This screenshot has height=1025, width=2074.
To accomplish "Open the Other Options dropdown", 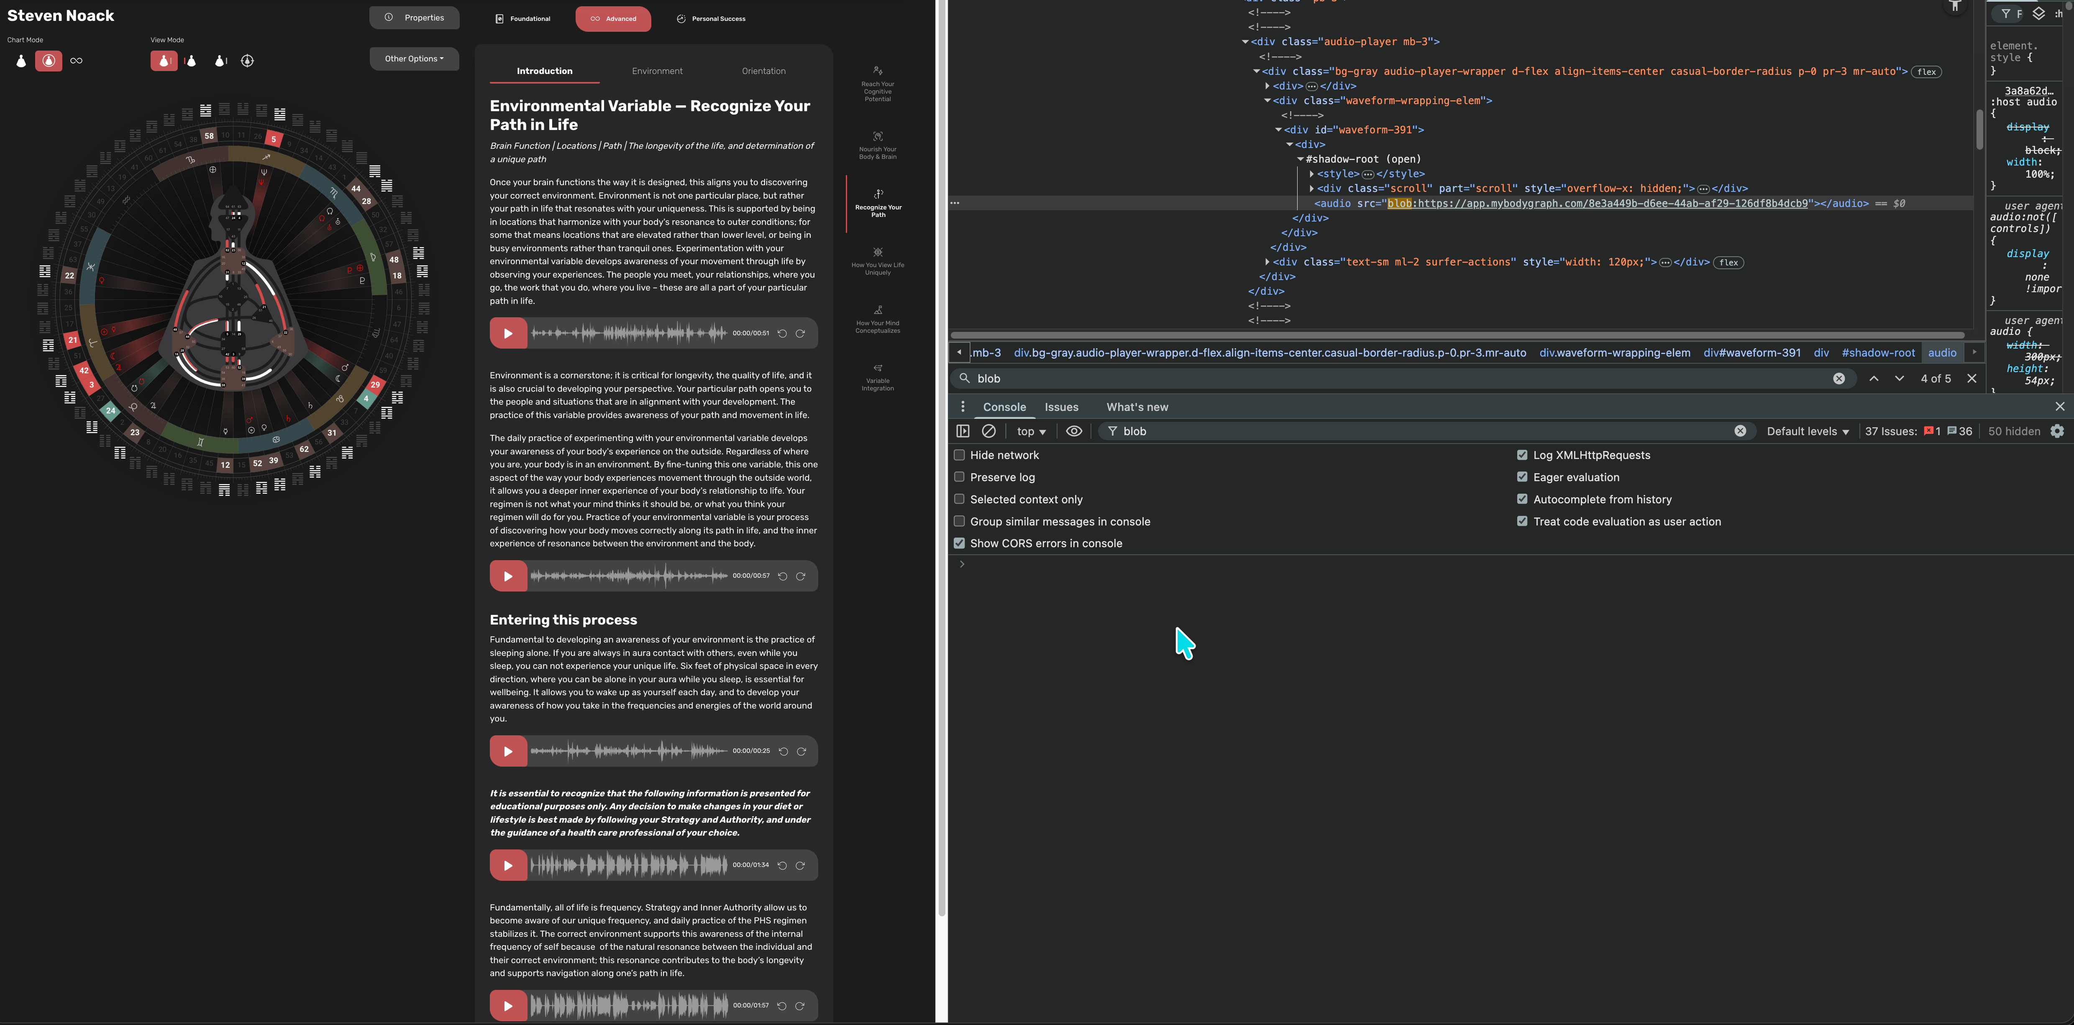I will click(x=414, y=59).
